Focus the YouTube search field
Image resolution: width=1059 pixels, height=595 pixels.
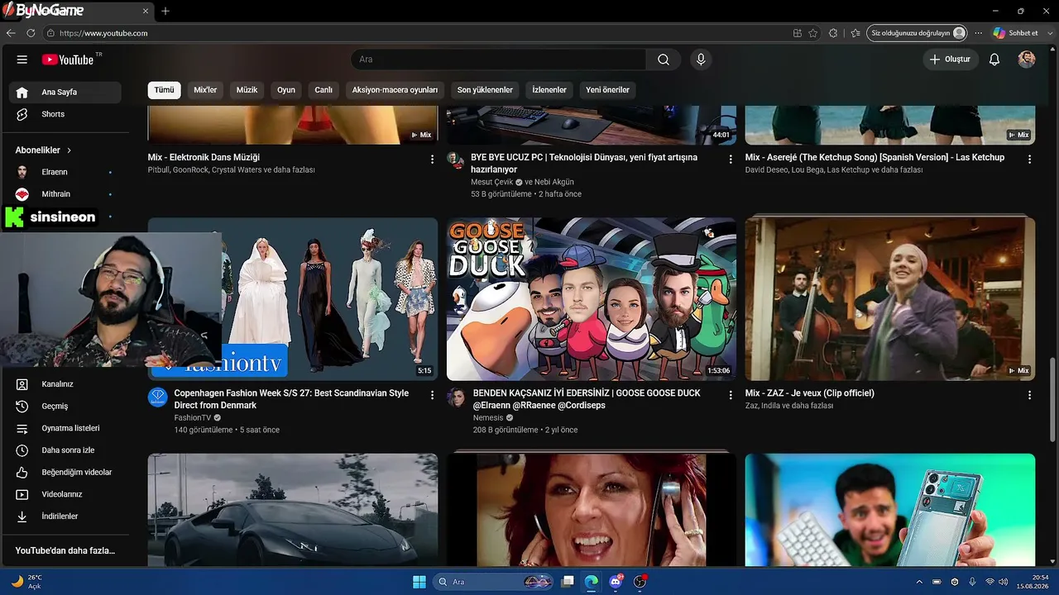click(x=498, y=59)
